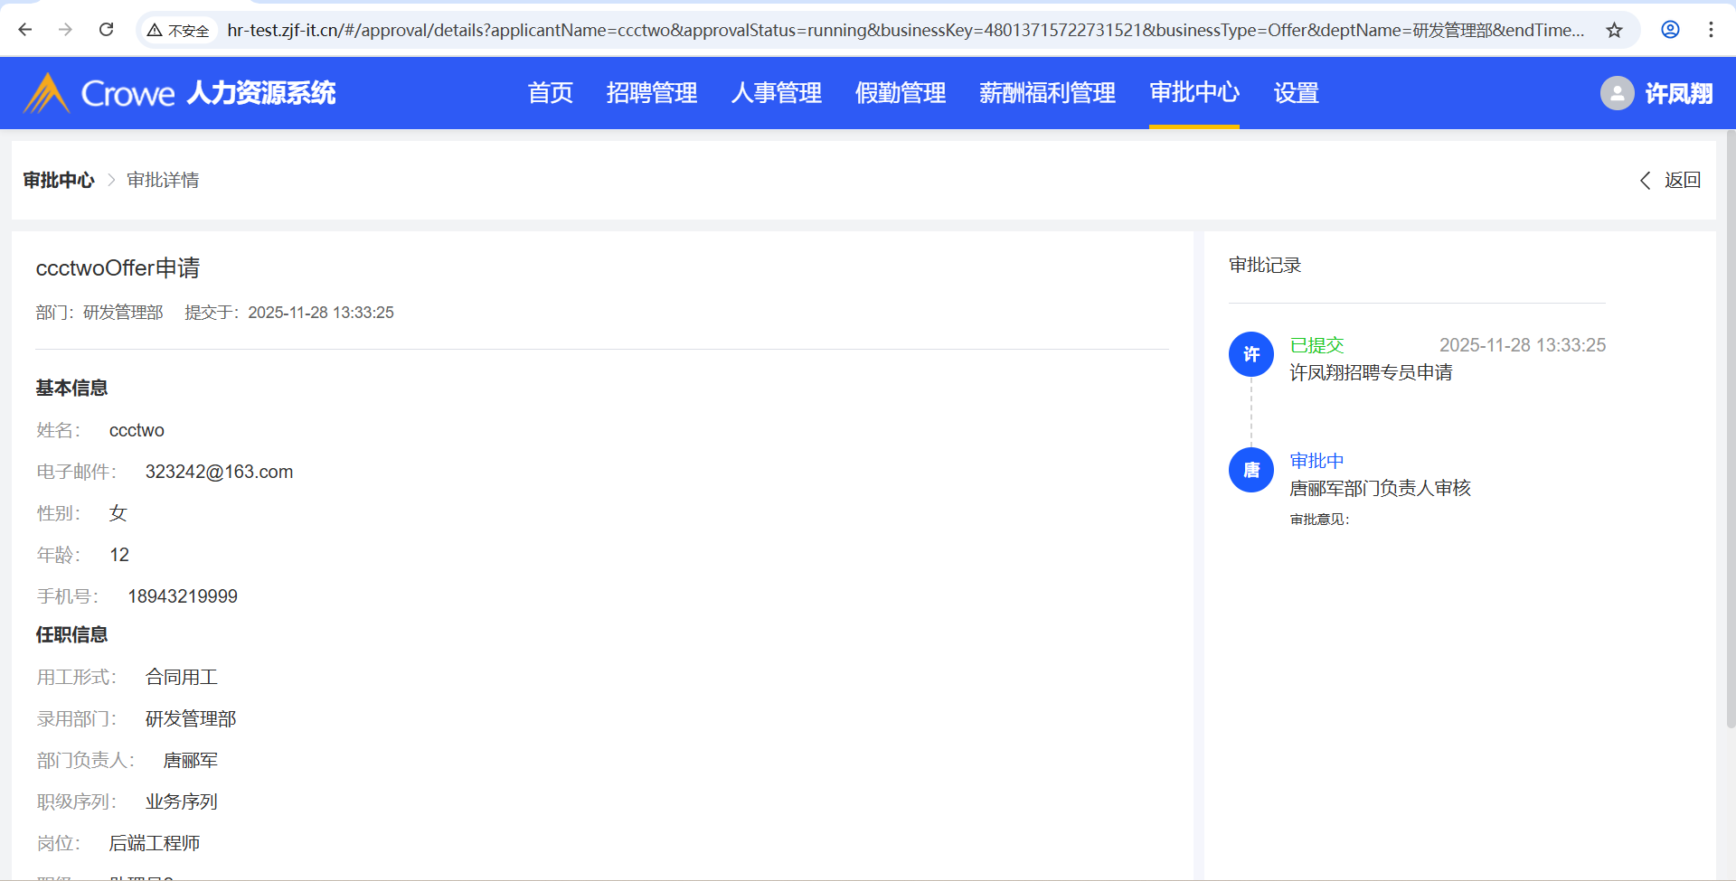Click the submission time 2025-11-28 13:33:25 under title
The height and width of the screenshot is (881, 1736).
321,313
